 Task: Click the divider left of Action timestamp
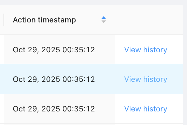(x=4, y=20)
